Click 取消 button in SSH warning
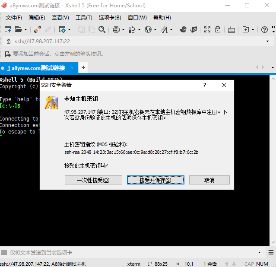 pyautogui.click(x=209, y=180)
